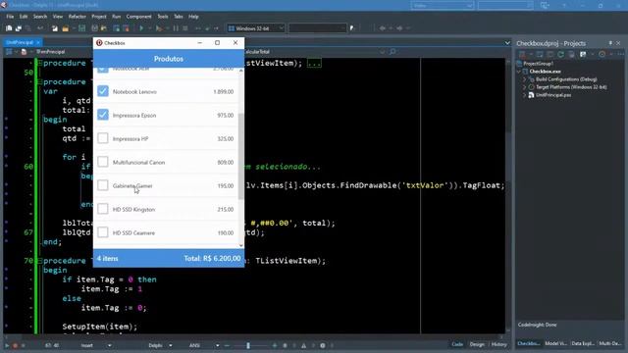Check the Gabinete Gamer checkbox
Screen dimensions: 628x353
(103, 185)
